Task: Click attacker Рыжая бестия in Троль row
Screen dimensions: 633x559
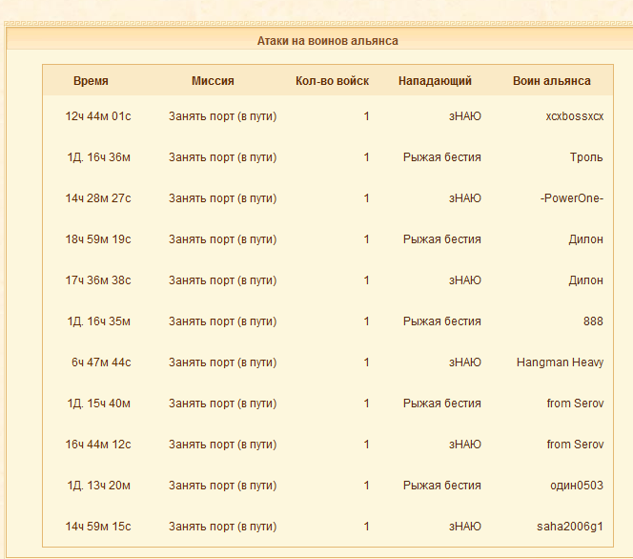Action: [x=441, y=157]
